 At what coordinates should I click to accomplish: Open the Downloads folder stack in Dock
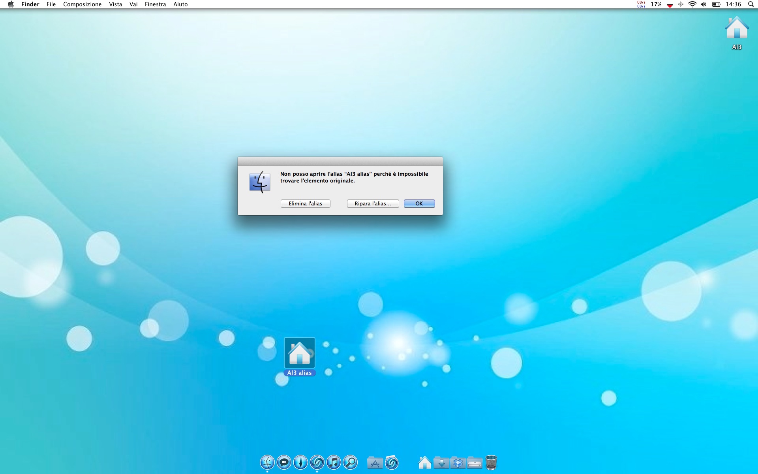point(441,463)
